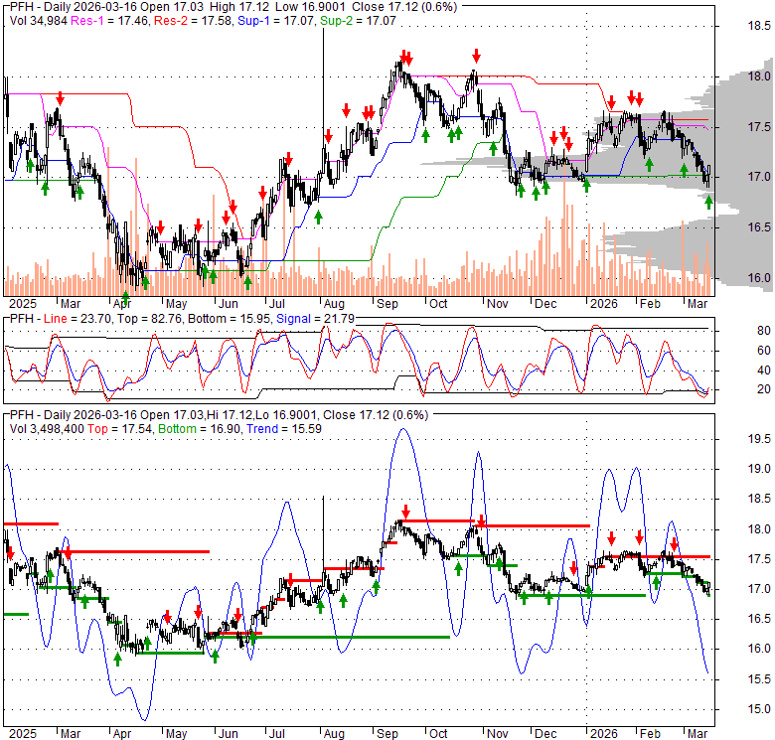Click the 'May' month label under bottom chart
Screen dimensions: 775x740
click(176, 734)
